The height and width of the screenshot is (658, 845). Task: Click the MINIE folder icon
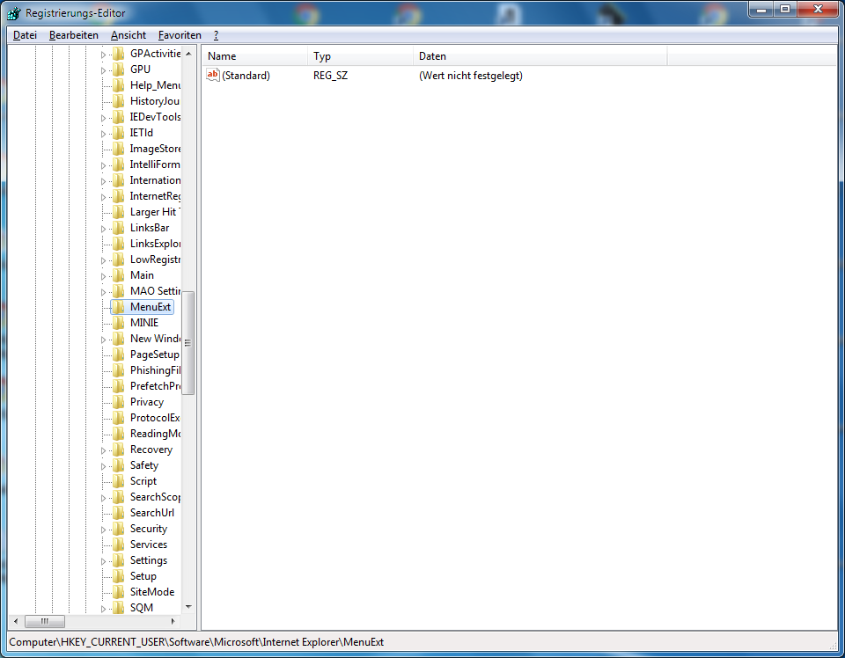119,323
